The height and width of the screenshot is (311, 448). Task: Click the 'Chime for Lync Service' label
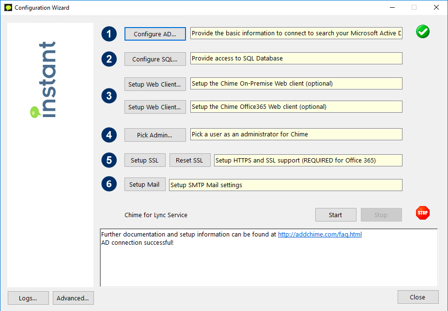click(156, 215)
